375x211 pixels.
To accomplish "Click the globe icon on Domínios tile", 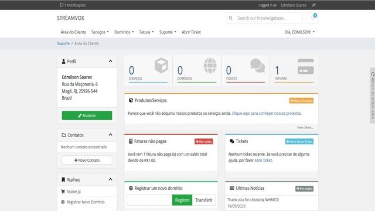I will coord(210,65).
